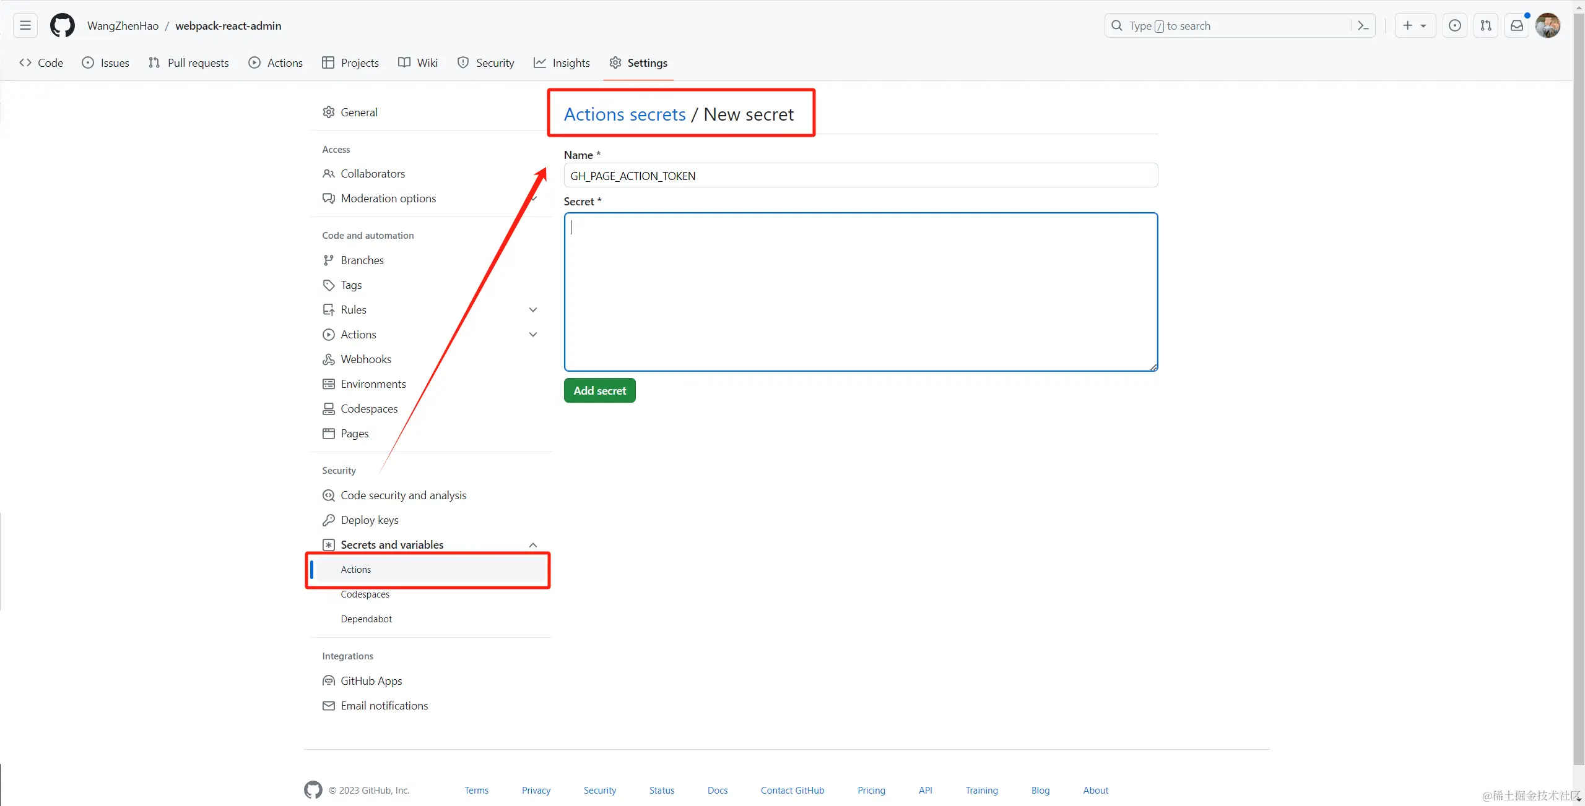Follow the Actions secrets breadcrumb link

(x=624, y=114)
